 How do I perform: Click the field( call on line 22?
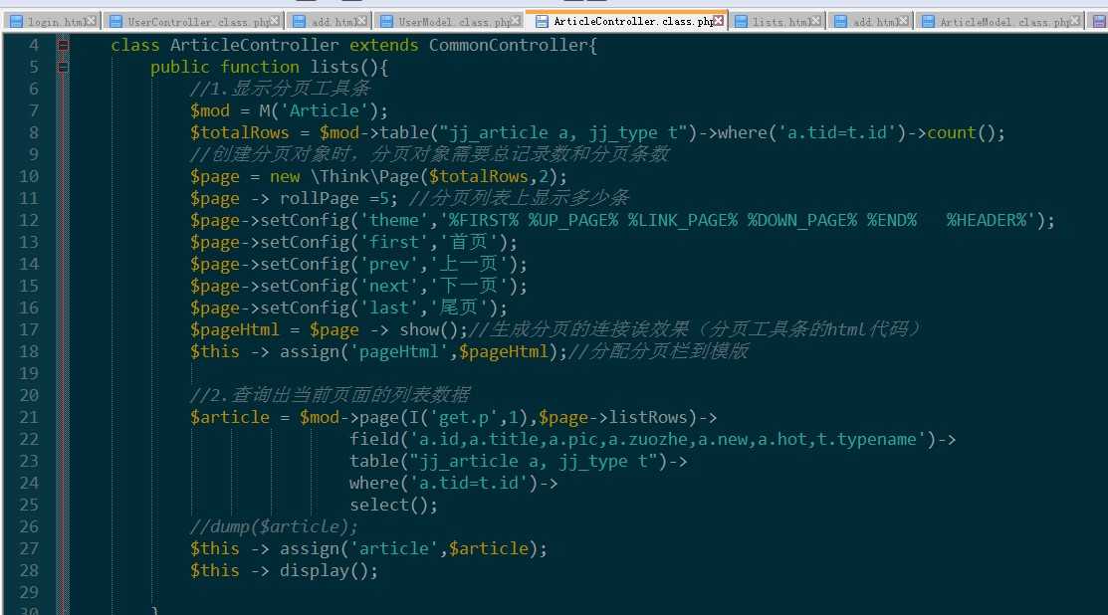click(x=378, y=439)
